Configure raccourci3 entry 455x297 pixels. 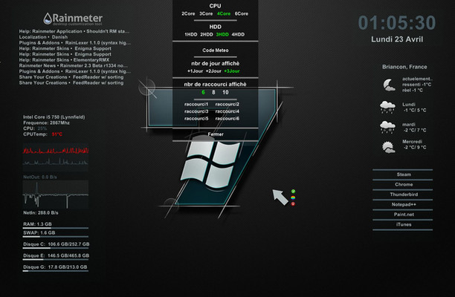[196, 111]
